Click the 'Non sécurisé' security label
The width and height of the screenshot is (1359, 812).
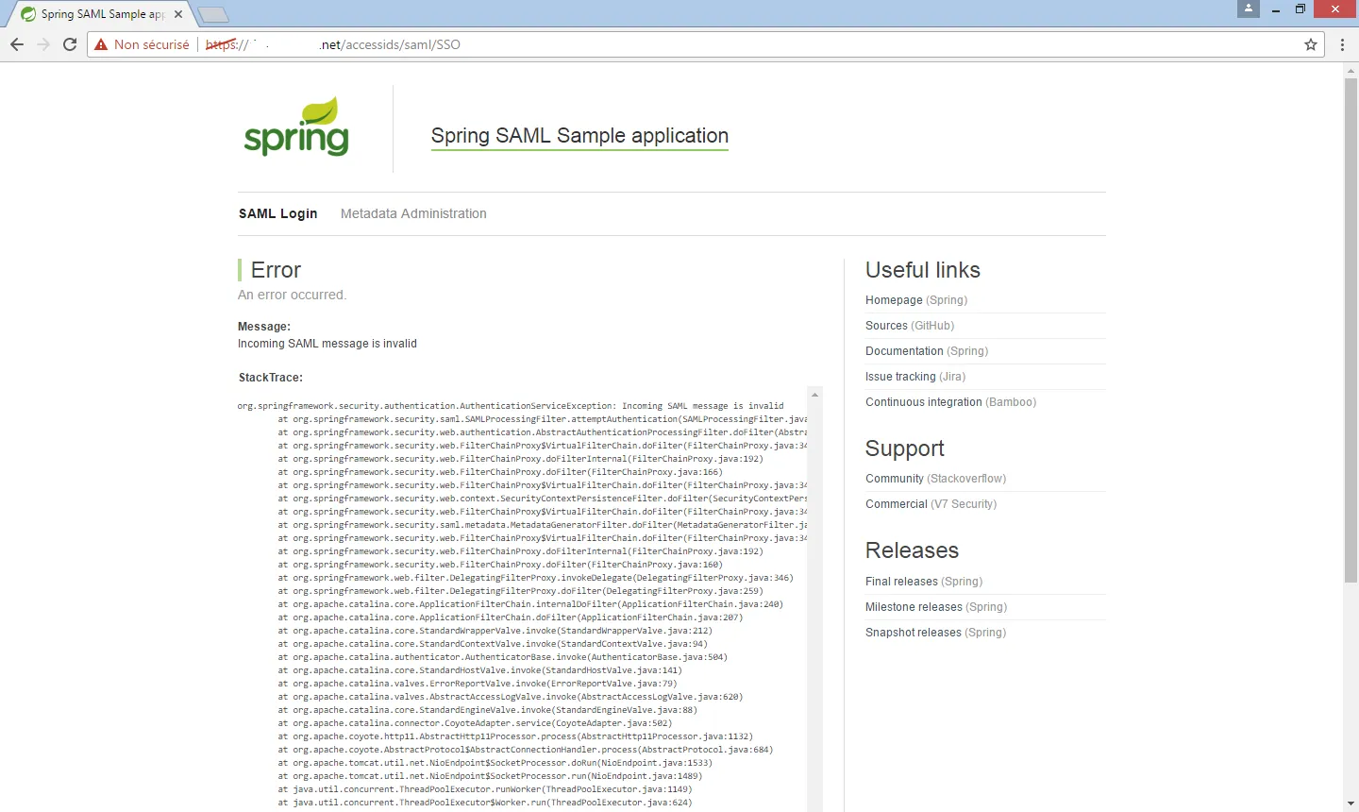click(x=151, y=44)
